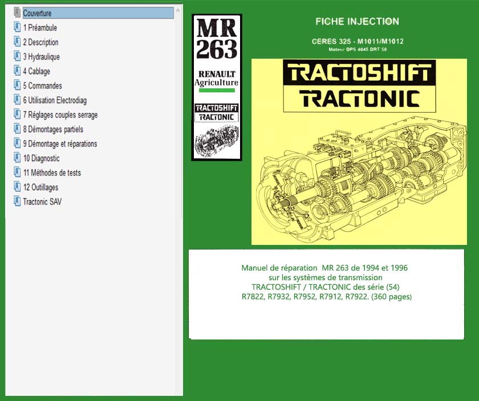Image resolution: width=479 pixels, height=401 pixels.
Task: Click the bookmark icon next to 4 Cablage
Action: click(x=17, y=71)
